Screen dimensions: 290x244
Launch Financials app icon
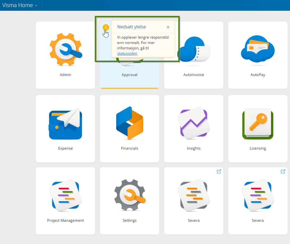(x=129, y=123)
